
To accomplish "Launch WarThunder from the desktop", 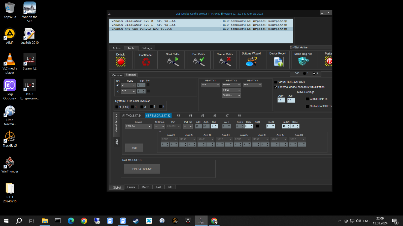I will point(10,165).
